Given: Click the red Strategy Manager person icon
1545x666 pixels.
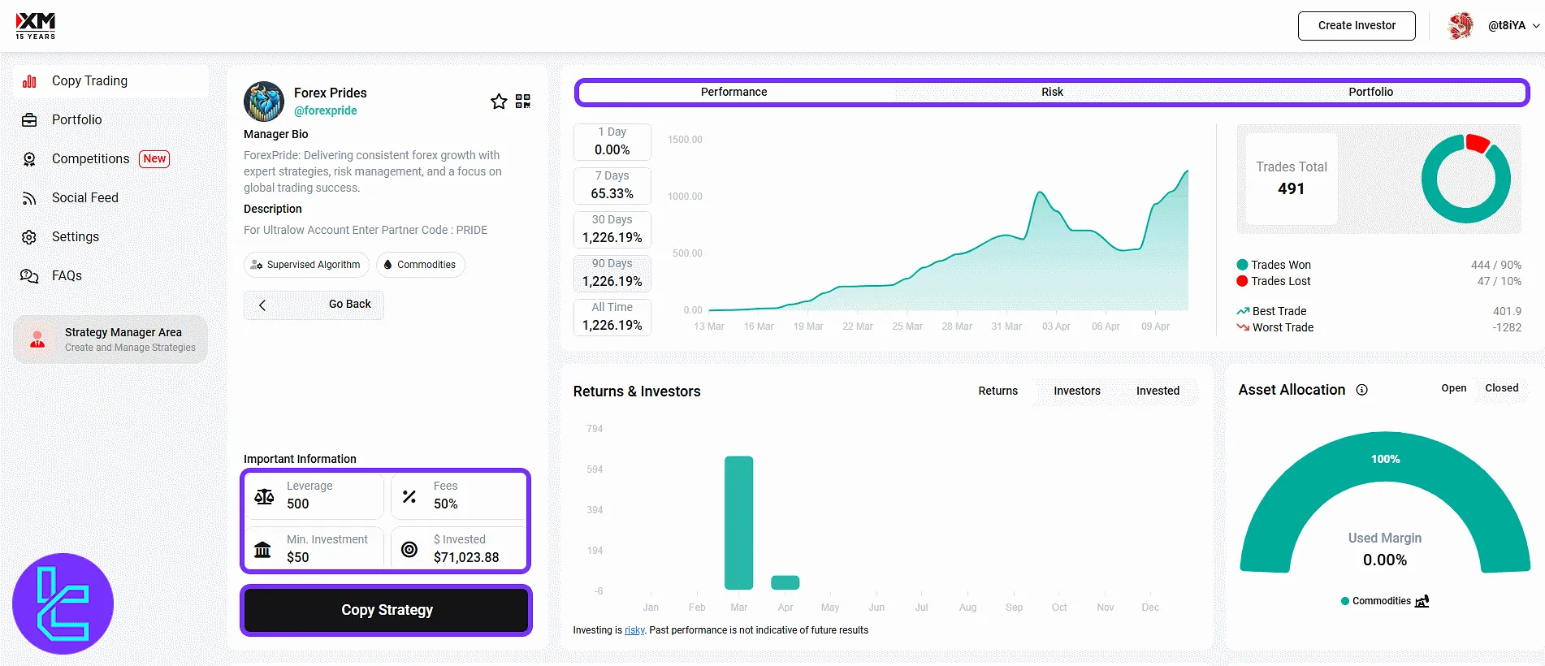Looking at the screenshot, I should (37, 339).
